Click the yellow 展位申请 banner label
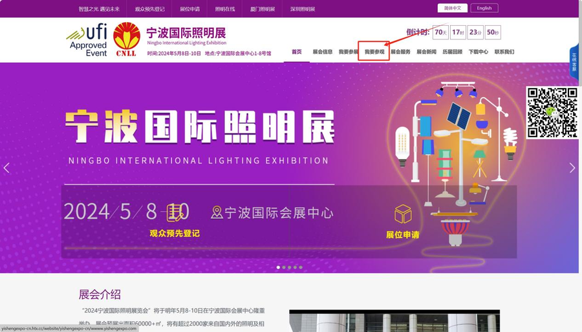 point(403,235)
